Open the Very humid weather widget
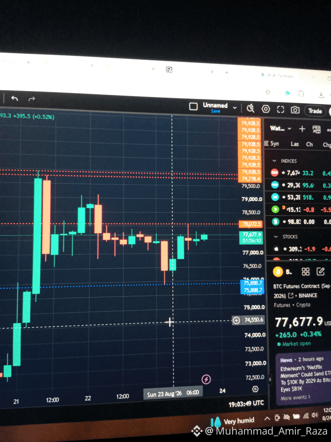This screenshot has width=331, height=442. tap(233, 422)
